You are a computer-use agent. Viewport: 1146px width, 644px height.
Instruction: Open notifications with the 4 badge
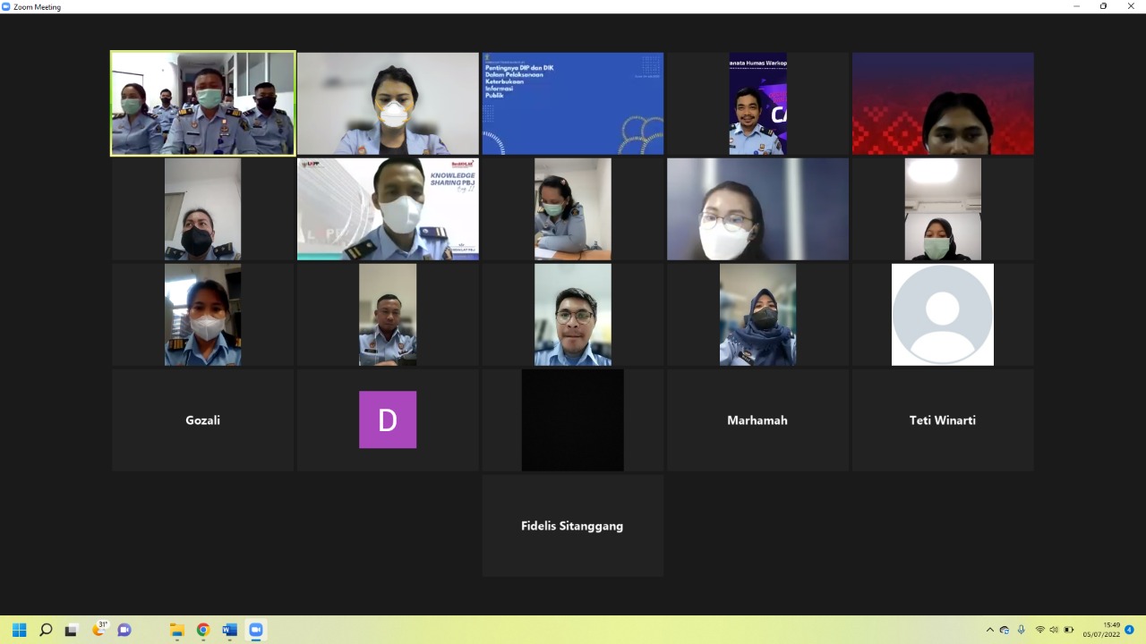(x=1129, y=630)
